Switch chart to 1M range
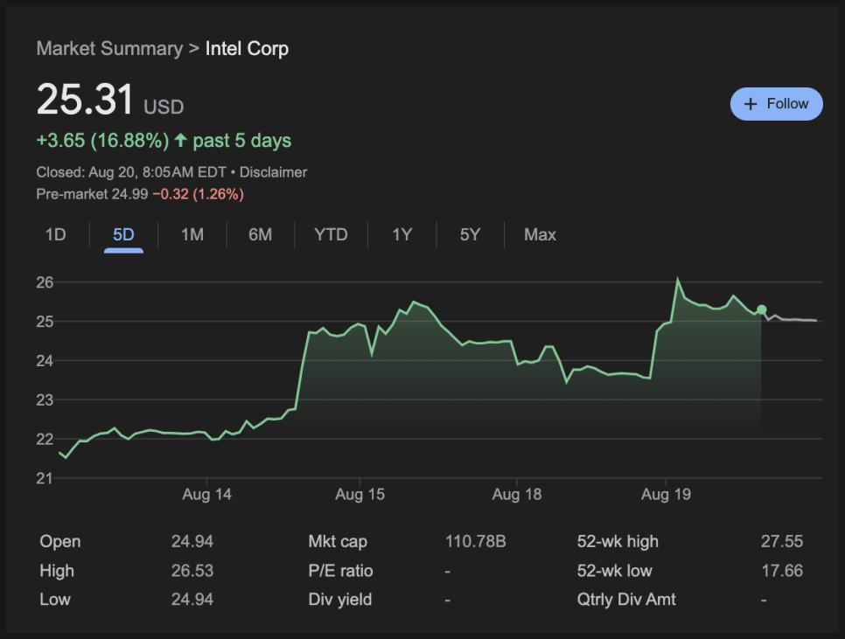The width and height of the screenshot is (845, 639). 192,235
